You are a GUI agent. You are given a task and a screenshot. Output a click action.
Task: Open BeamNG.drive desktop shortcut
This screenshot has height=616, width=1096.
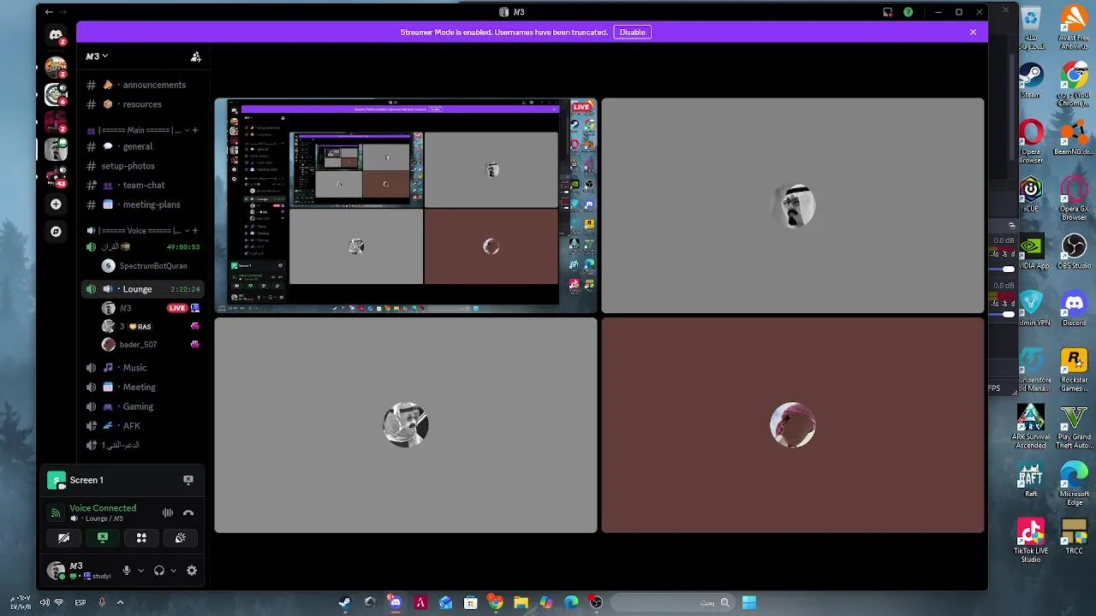[1074, 139]
